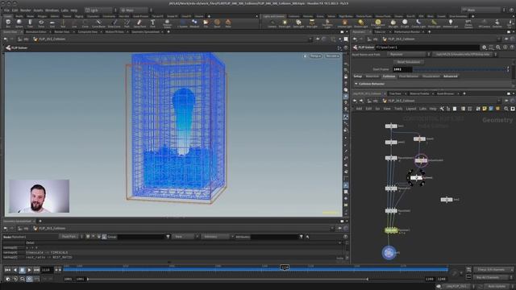Click the Start Frame input field
The height and width of the screenshot is (290, 516).
(402, 69)
